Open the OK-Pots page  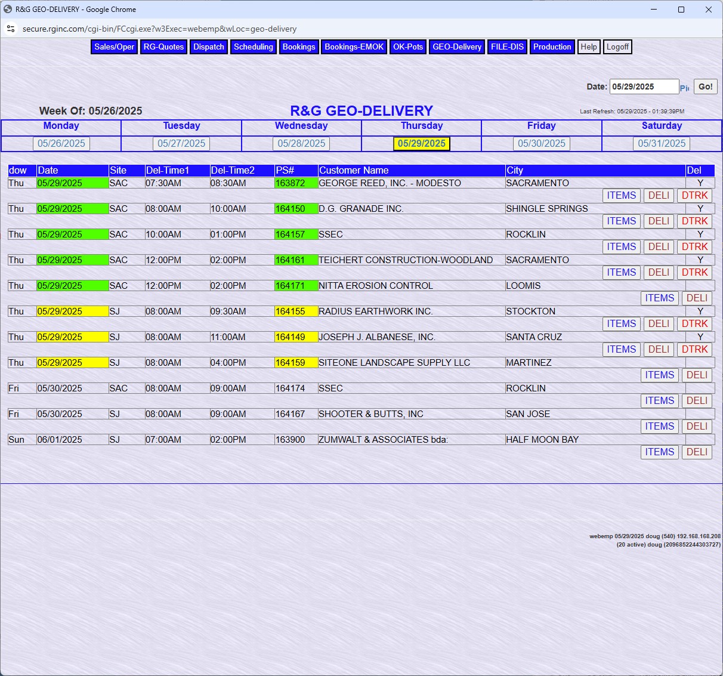(408, 47)
